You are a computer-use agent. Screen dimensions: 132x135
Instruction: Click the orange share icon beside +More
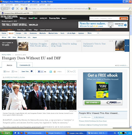point(55,72)
